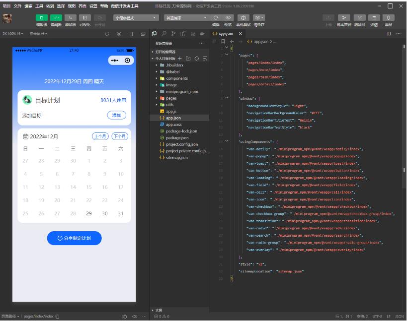Image resolution: width=407 pixels, height=321 pixels.
Task: Open 版本管理 version control
Action: [x=343, y=18]
